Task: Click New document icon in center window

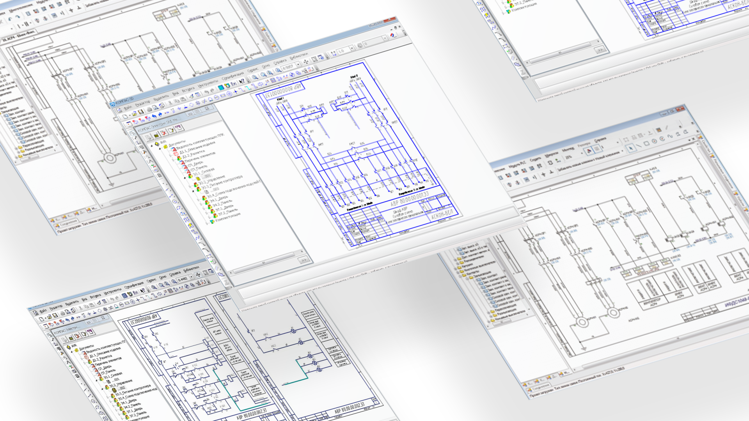Action: tap(125, 116)
